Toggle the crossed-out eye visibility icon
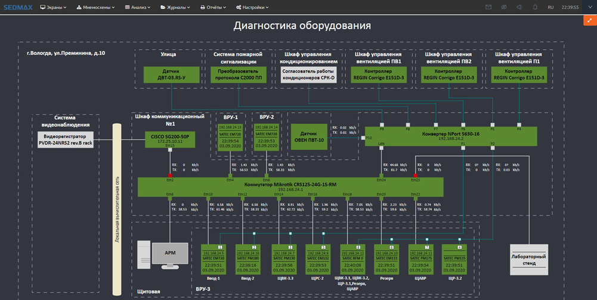 click(504, 7)
